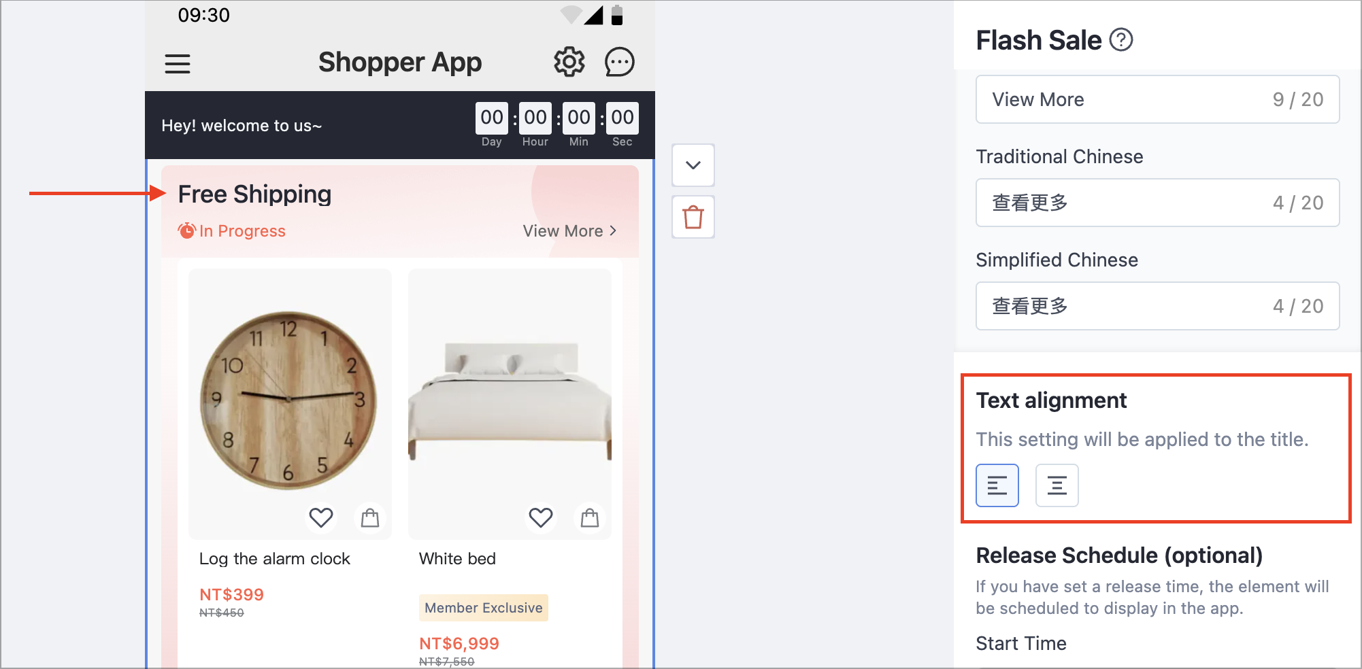Select center text alignment
This screenshot has height=669, width=1362.
(x=1057, y=485)
